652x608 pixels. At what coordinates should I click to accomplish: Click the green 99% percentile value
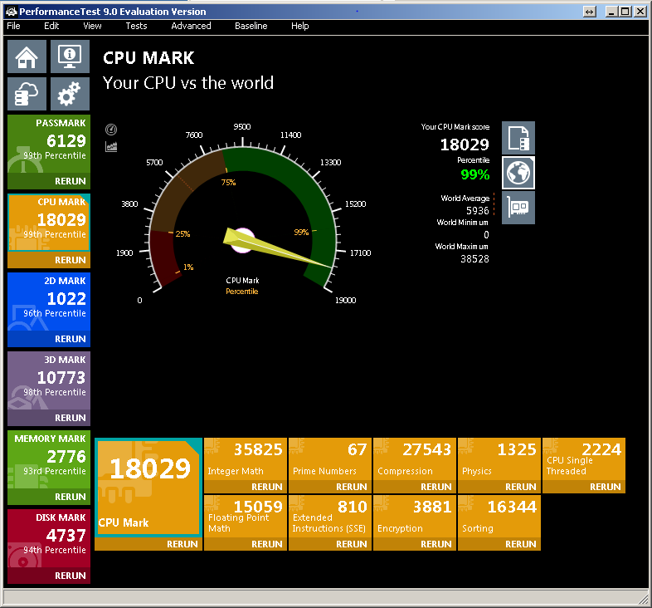pyautogui.click(x=474, y=174)
